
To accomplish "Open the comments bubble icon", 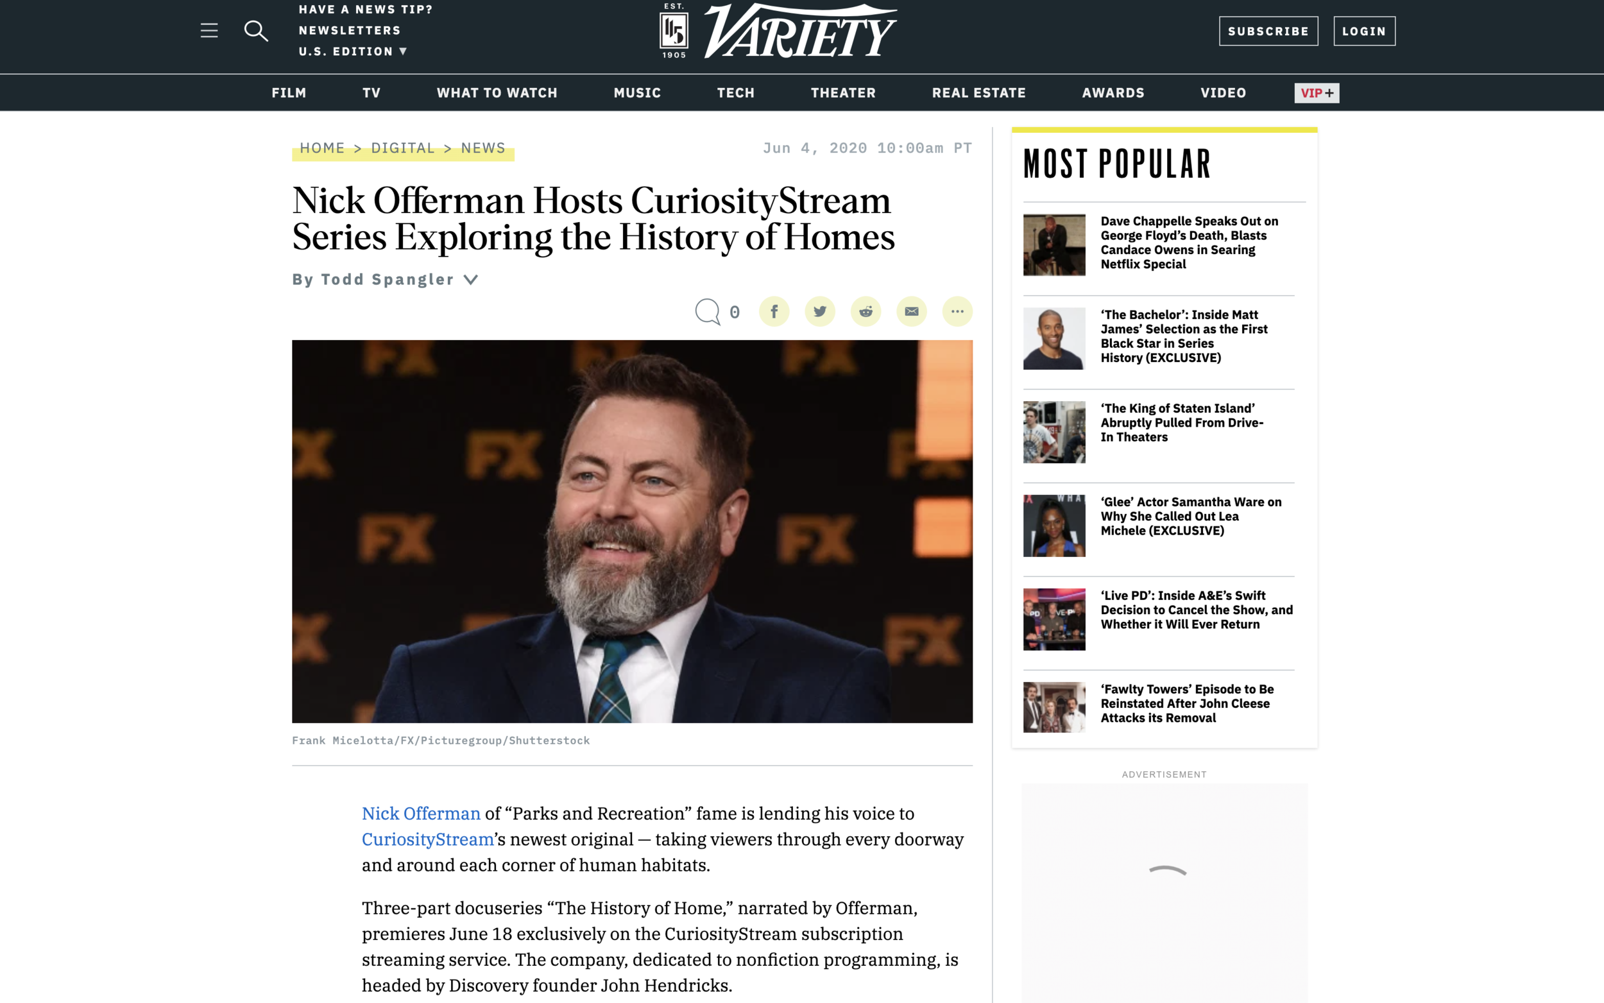I will tap(708, 311).
